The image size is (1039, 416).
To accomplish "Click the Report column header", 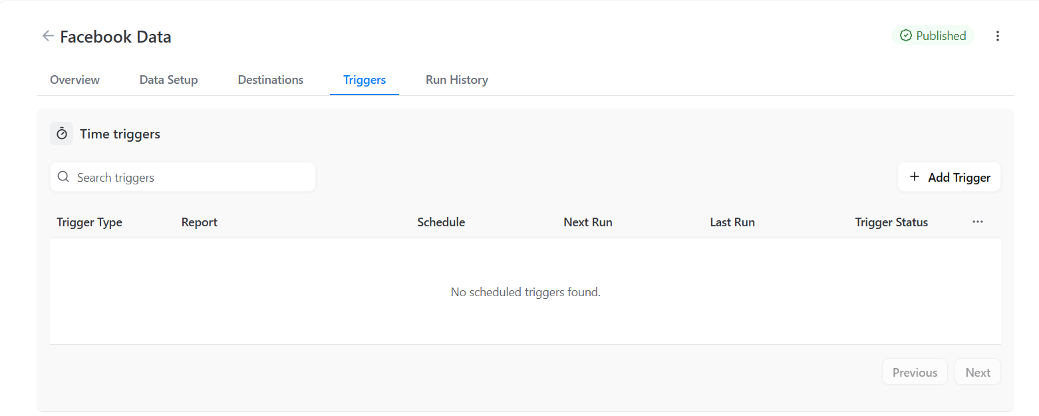I will [x=200, y=222].
